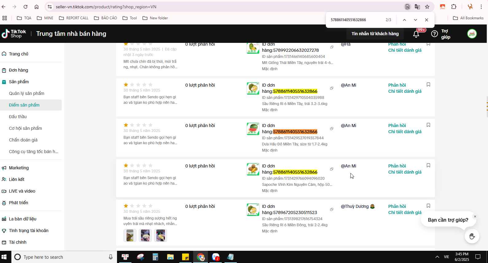The image size is (488, 263).
Task: Click Phản hồi for Thuỳ Dương's review
Action: coord(397,206)
